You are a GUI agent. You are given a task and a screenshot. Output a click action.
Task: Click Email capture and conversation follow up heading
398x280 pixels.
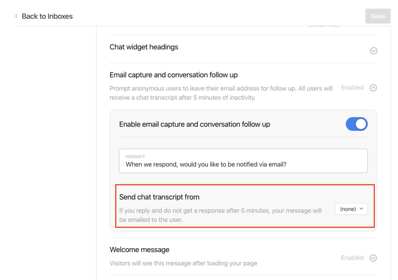(174, 75)
